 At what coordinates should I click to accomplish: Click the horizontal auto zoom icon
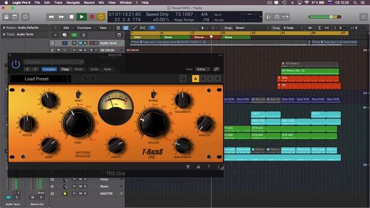[327, 28]
